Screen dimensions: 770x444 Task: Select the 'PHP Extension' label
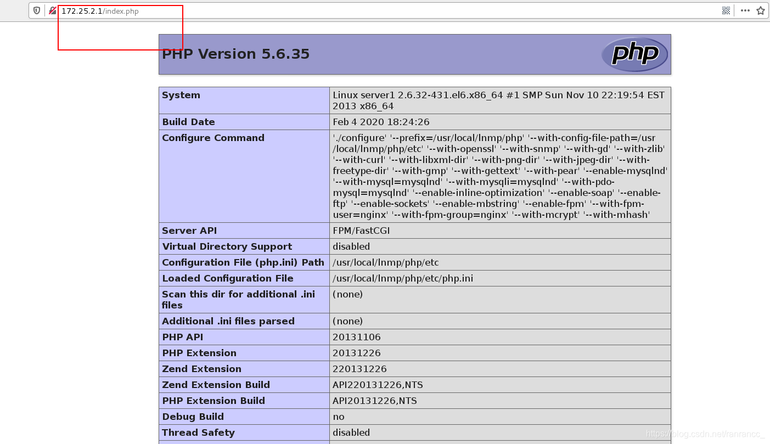pyautogui.click(x=199, y=353)
